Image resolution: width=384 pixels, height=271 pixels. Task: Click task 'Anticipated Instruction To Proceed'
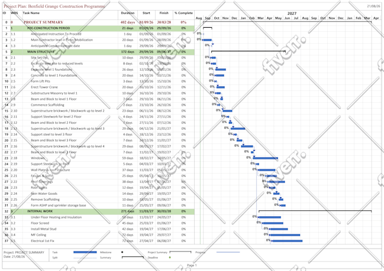56,34
